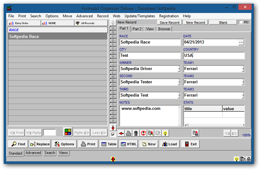Click the New document button
260x170 pixels.
click(x=149, y=144)
